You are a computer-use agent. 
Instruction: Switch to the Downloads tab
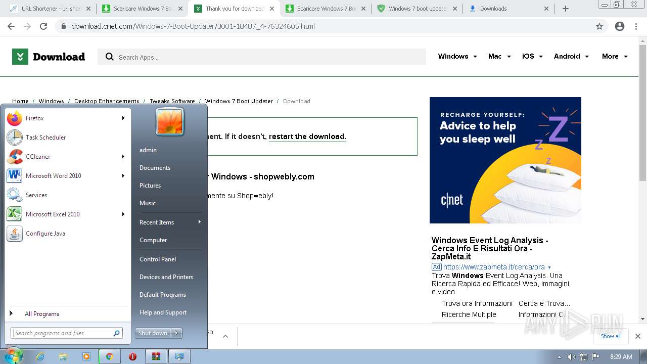pos(509,9)
